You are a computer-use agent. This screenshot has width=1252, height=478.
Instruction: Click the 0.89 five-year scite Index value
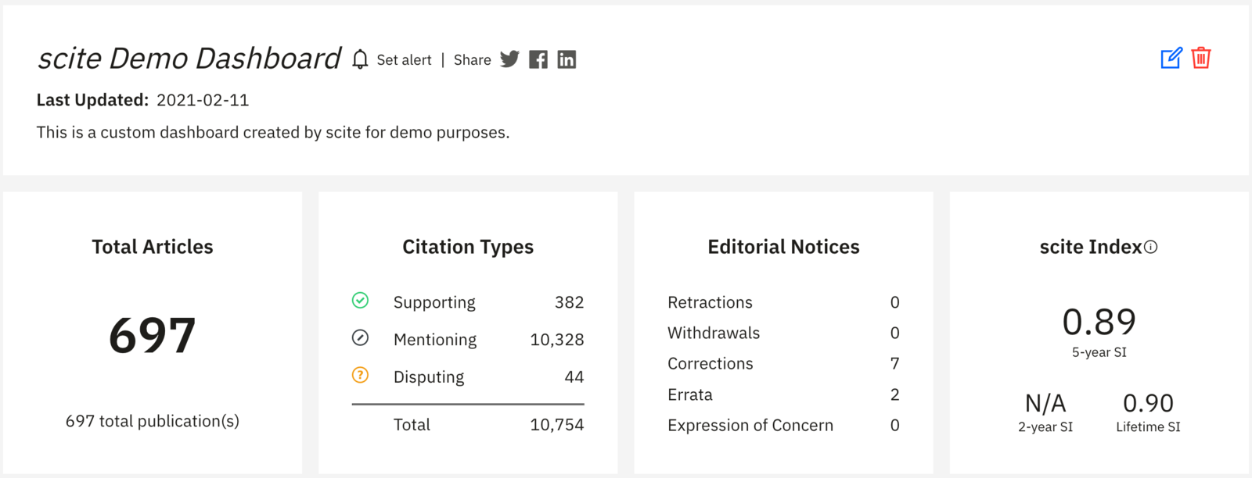click(x=1100, y=320)
